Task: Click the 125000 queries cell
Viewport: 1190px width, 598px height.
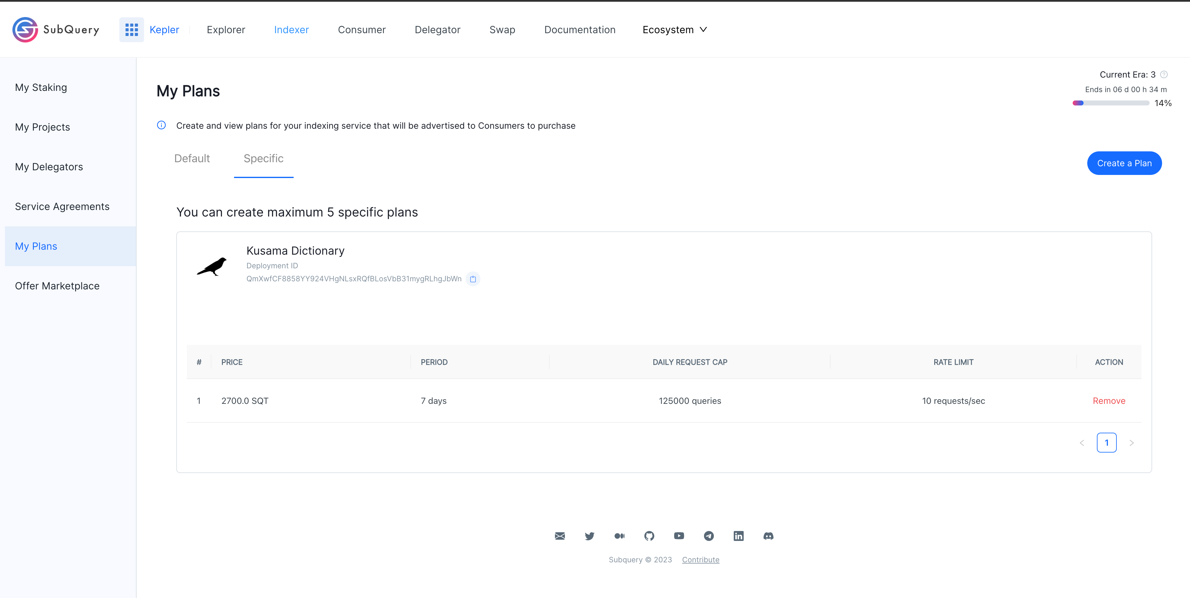Action: pos(690,401)
